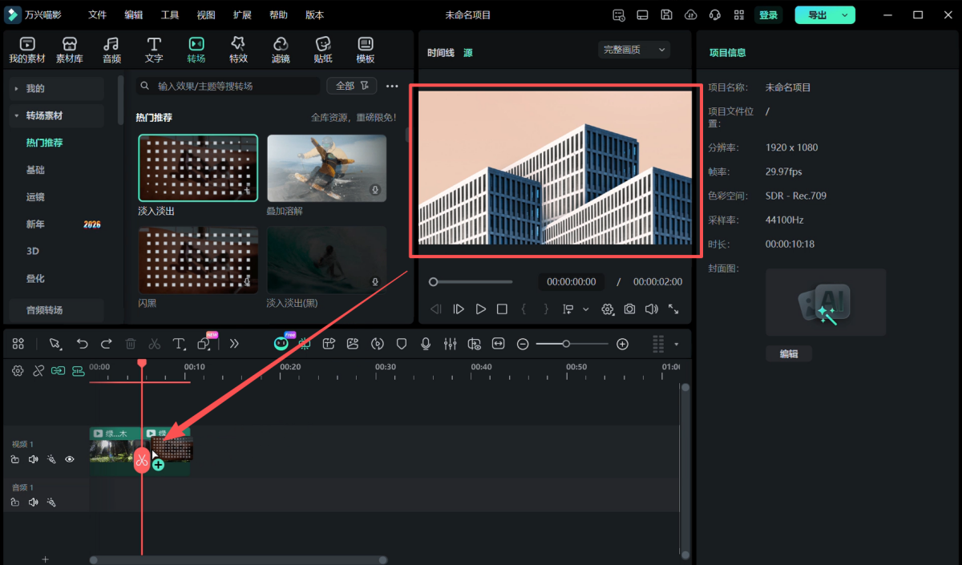
Task: Click the undo arrow in timeline toolbar
Action: click(82, 344)
